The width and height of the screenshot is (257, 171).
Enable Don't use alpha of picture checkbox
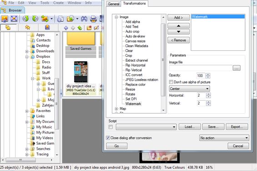[x=171, y=82]
